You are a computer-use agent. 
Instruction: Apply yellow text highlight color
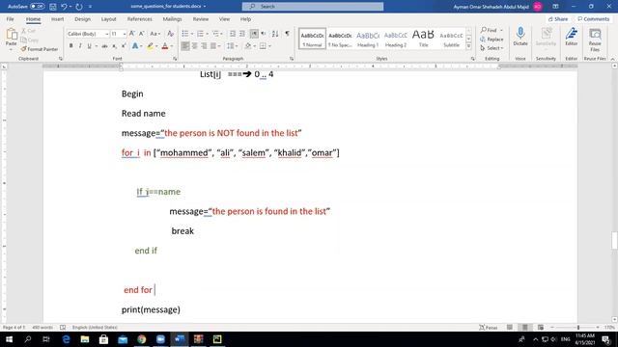click(151, 46)
